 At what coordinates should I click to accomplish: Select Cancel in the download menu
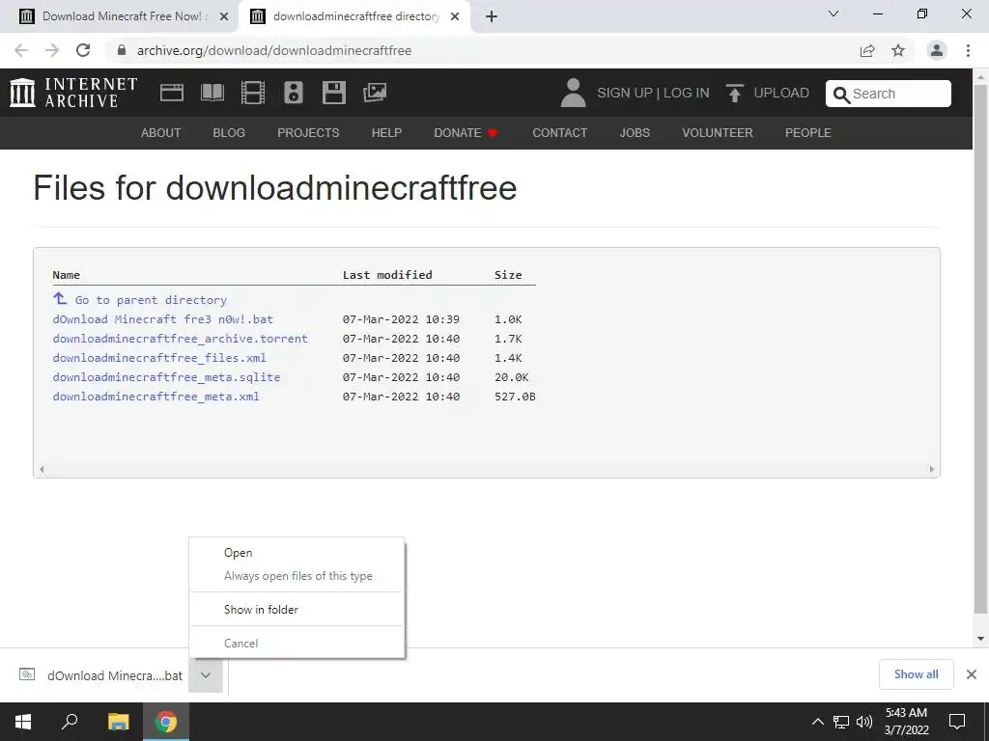[297, 644]
